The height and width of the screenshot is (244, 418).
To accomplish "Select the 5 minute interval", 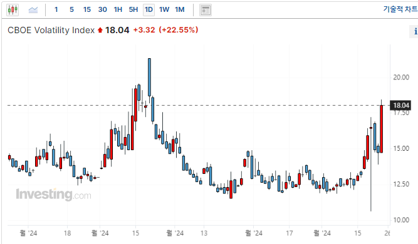I will tap(71, 9).
